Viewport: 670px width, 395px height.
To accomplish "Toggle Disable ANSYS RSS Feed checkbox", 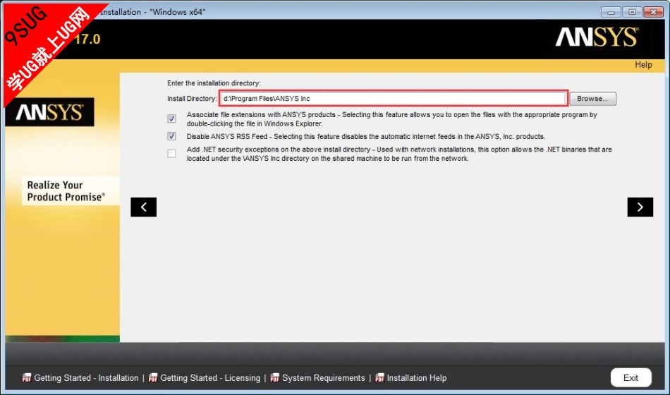I will [171, 136].
